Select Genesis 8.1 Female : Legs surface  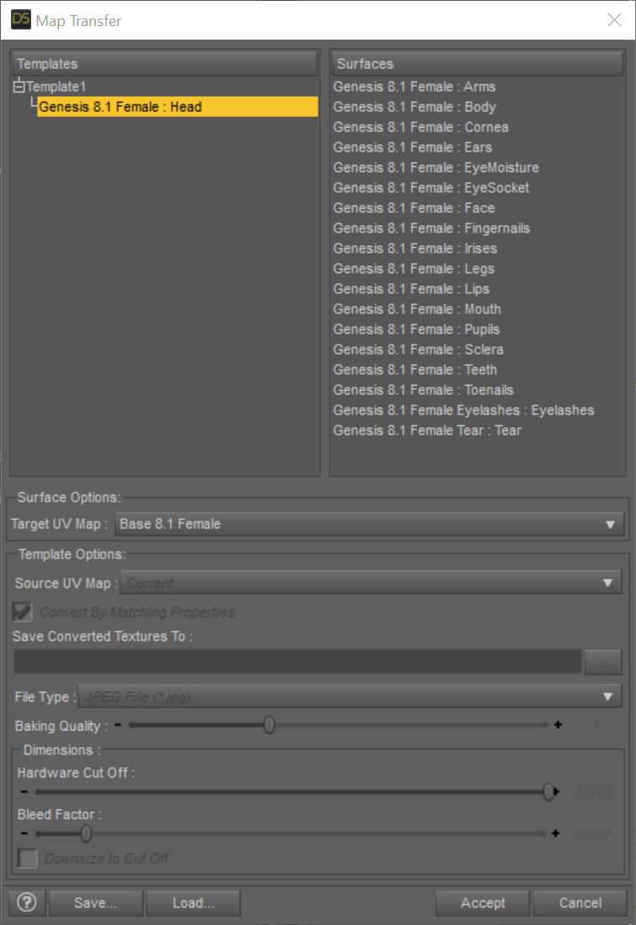tap(414, 269)
